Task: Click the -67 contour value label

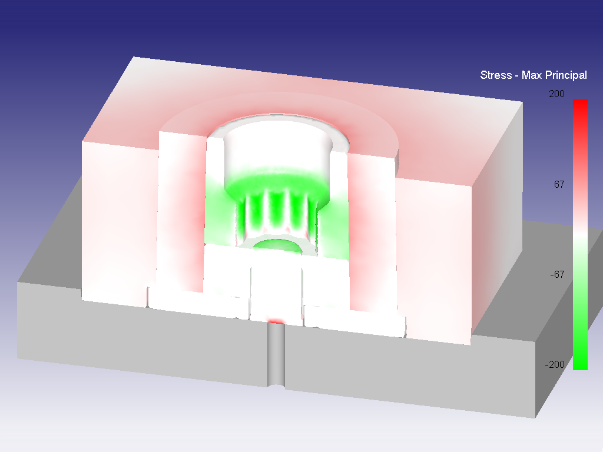Action: 557,272
